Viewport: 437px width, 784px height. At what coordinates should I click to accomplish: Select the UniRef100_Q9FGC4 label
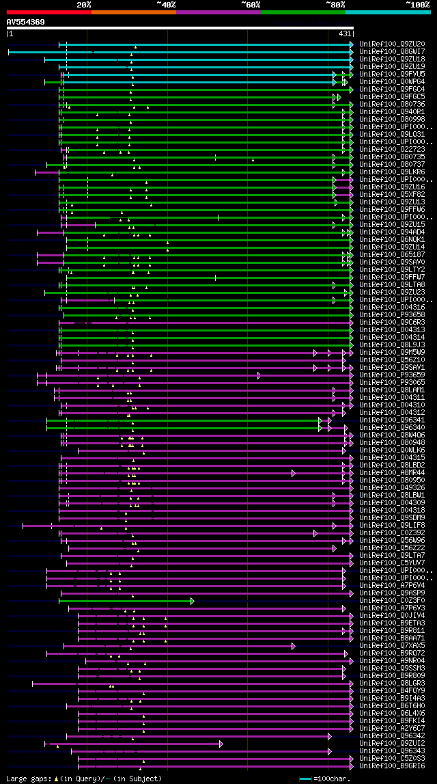[392, 89]
